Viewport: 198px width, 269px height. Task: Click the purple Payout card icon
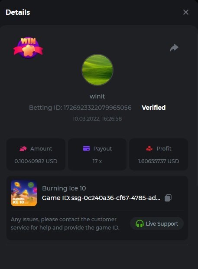click(86, 148)
